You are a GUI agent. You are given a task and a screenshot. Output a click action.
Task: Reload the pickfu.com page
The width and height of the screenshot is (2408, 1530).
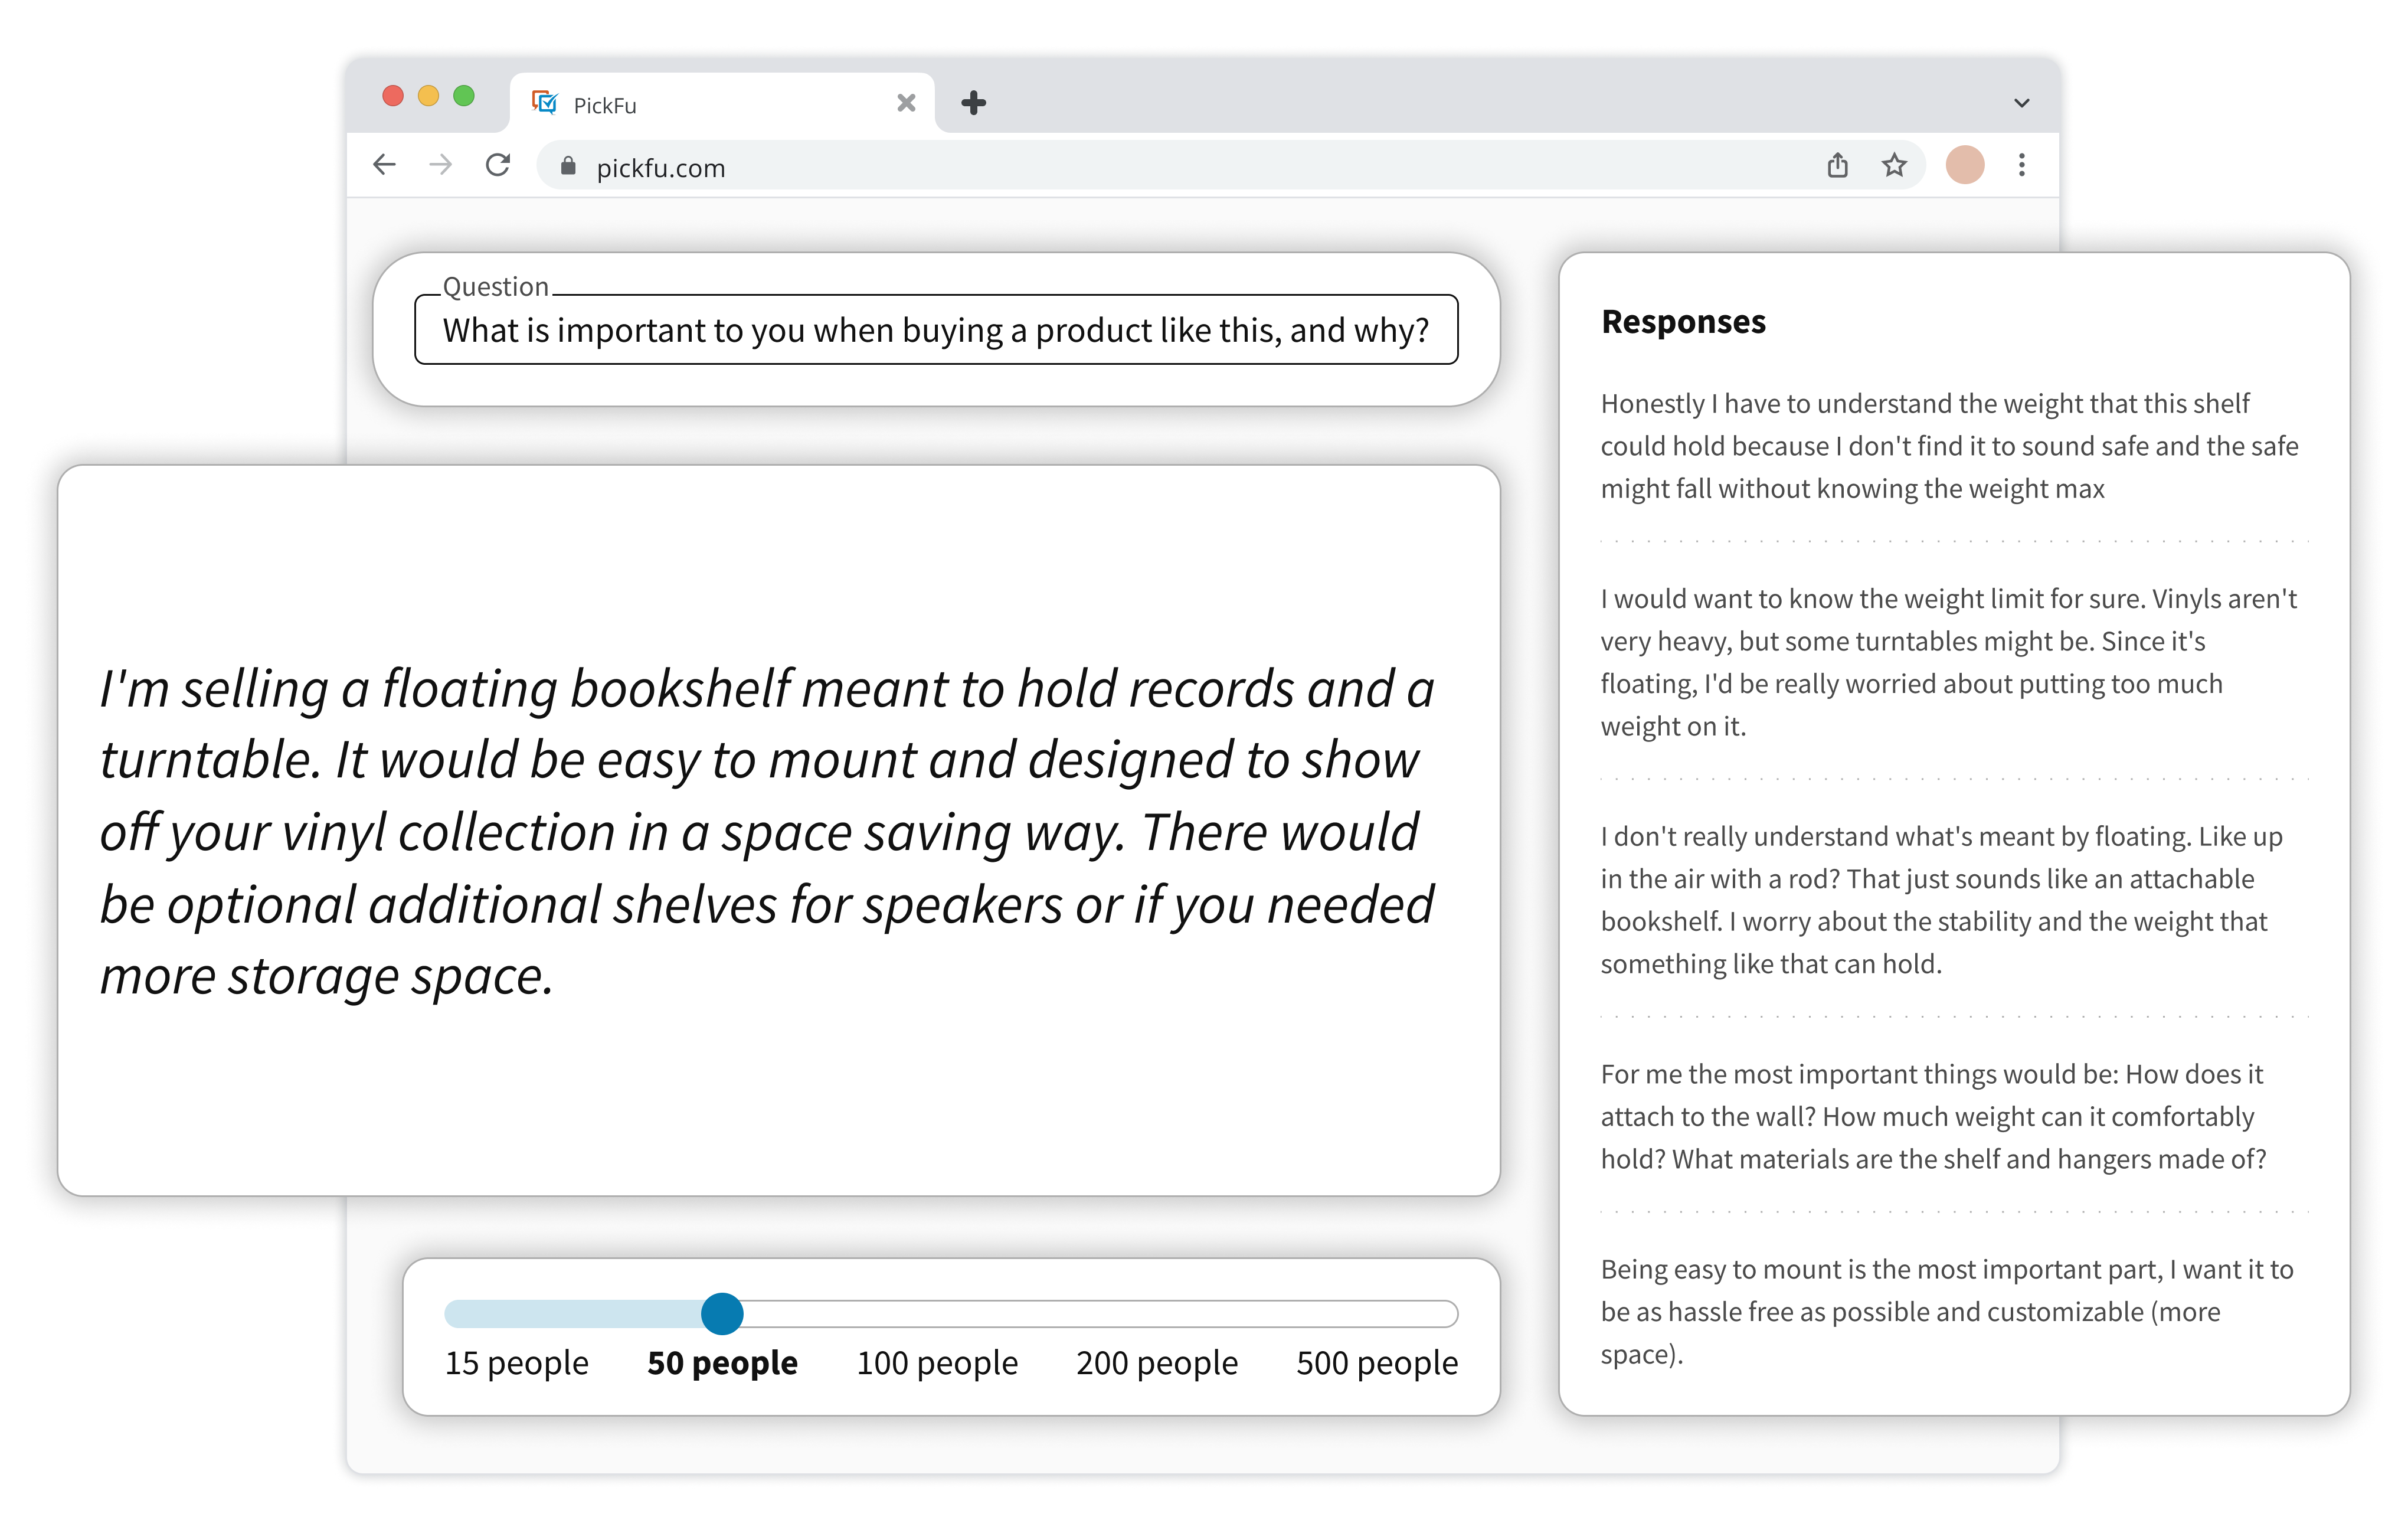(x=498, y=165)
